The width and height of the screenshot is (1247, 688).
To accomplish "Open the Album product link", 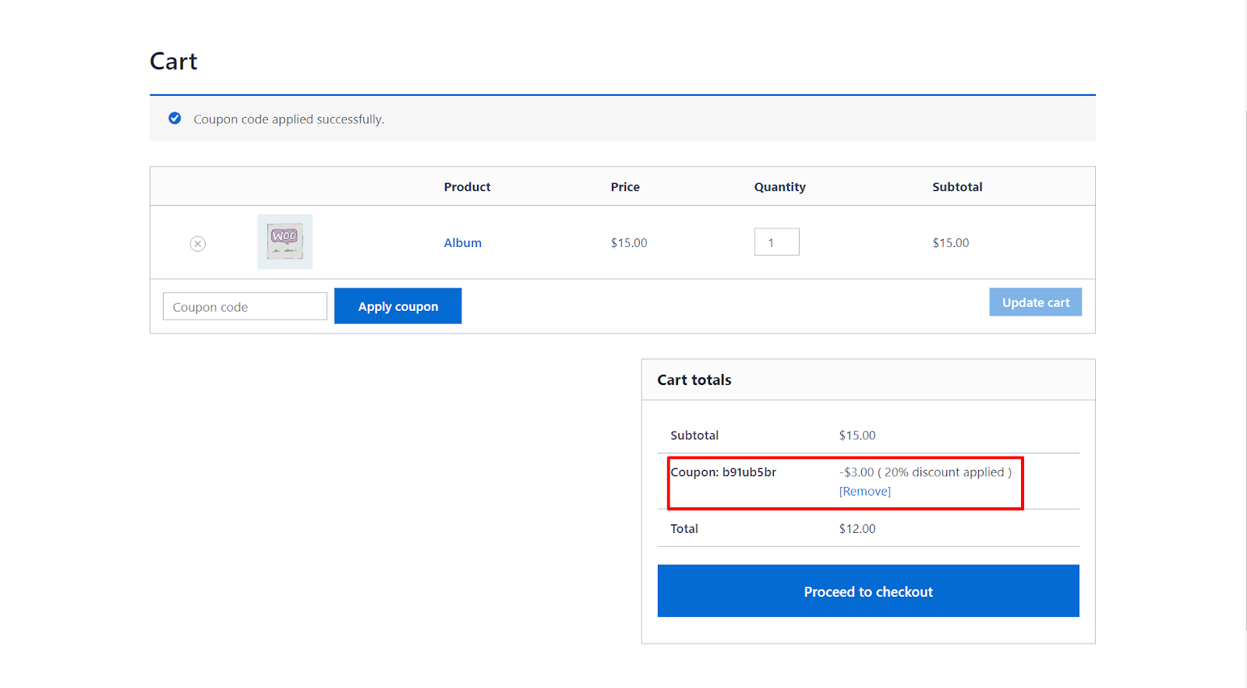I will [x=462, y=243].
